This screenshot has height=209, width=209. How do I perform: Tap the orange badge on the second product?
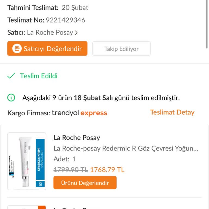pyautogui.click(x=42, y=207)
